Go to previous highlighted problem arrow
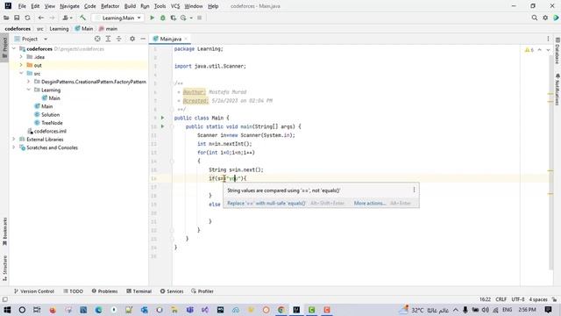Viewport: 561px width, 316px height. click(x=540, y=50)
